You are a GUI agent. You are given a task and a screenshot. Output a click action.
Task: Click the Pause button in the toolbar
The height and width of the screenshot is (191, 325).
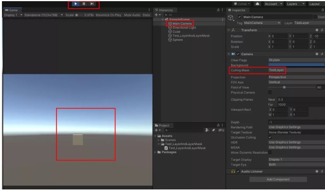tap(84, 4)
